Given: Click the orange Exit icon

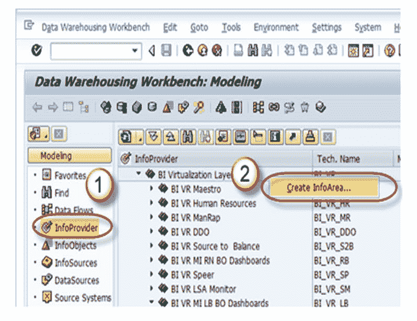Looking at the screenshot, I should pos(202,50).
